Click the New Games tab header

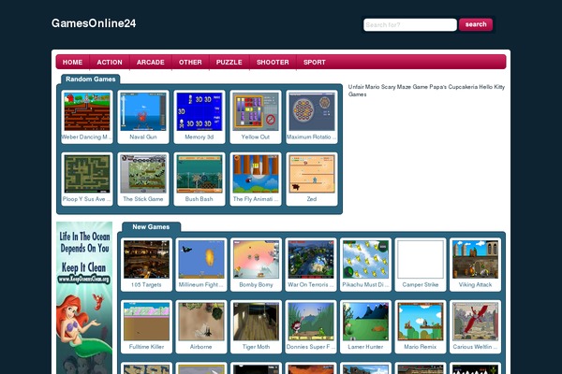151,227
